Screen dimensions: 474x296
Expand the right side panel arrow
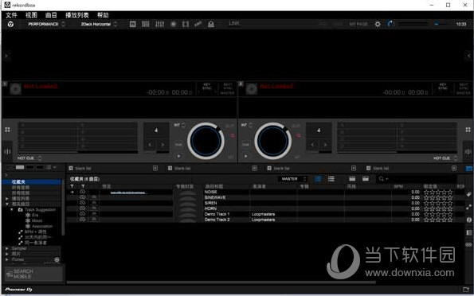468,56
